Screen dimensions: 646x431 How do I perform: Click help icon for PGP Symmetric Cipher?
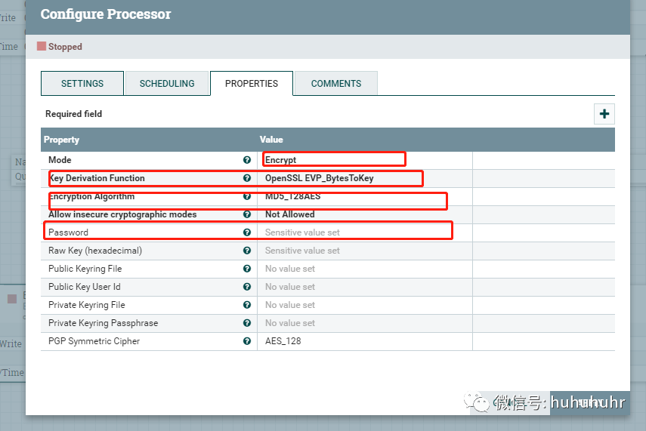coord(247,341)
